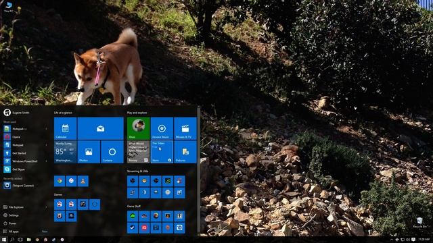Open network tray icon
Image resolution: width=433 pixels, height=243 pixels.
[403, 240]
